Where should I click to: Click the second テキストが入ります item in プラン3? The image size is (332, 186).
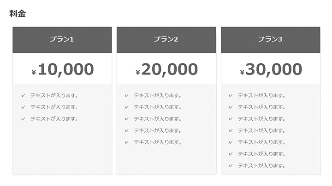point(261,107)
